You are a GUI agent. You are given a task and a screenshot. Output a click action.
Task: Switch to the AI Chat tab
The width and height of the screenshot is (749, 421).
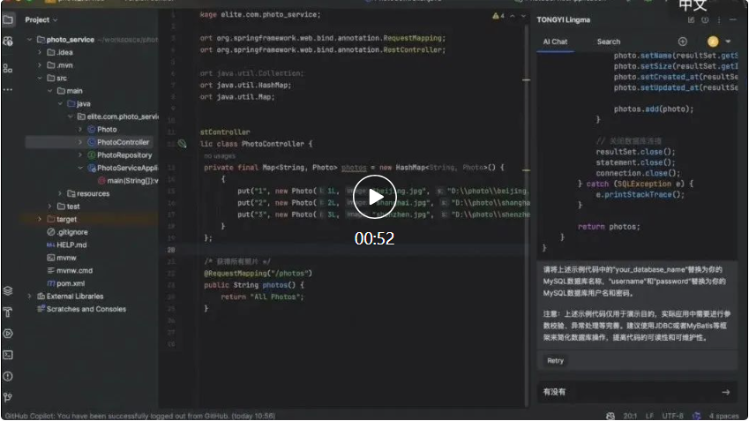point(555,42)
